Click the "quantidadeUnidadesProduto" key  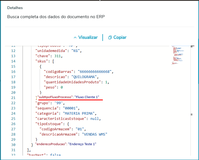pos(72,82)
